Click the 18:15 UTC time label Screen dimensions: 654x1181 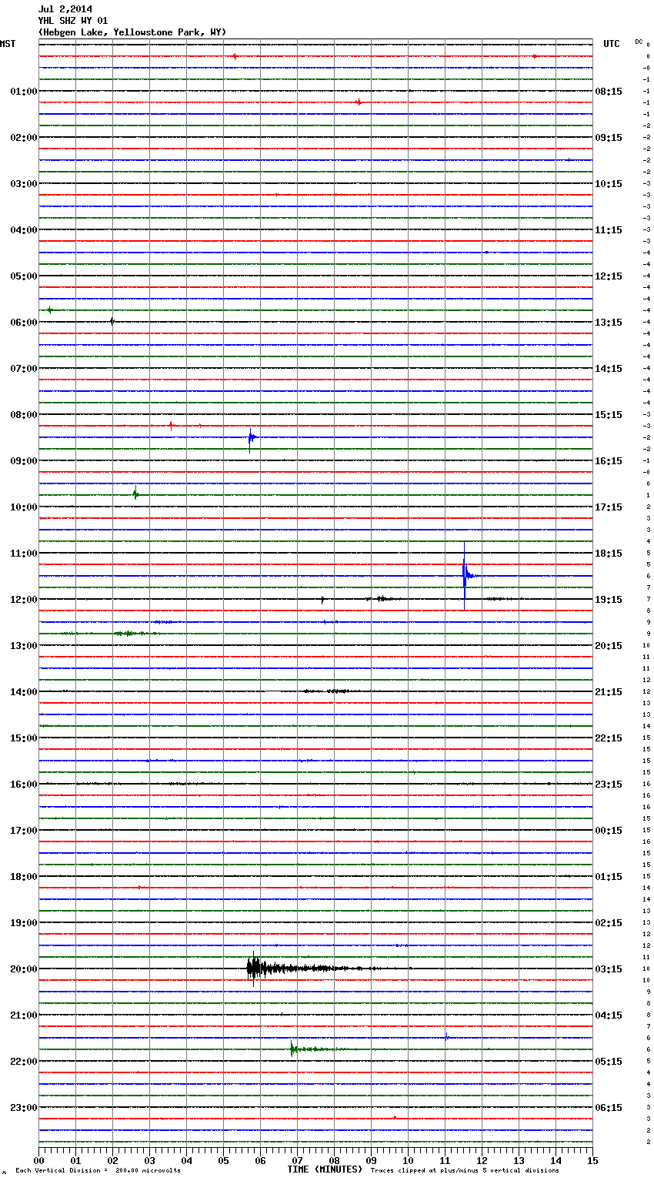pos(609,553)
